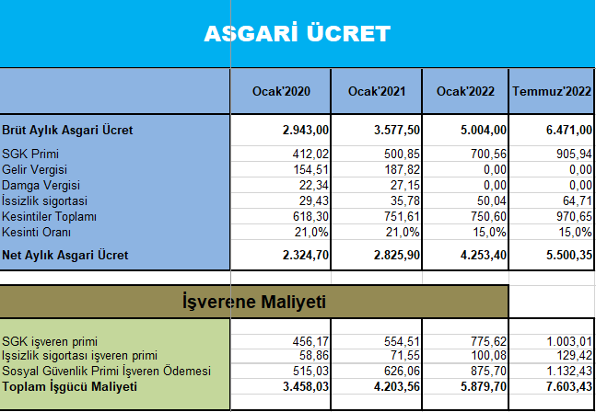Click the İşverene Maliyeti section header
The height and width of the screenshot is (412, 596).
(254, 302)
